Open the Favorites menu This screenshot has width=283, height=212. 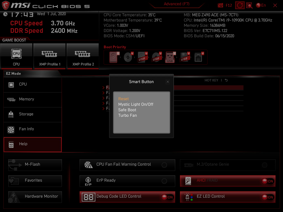point(35,181)
